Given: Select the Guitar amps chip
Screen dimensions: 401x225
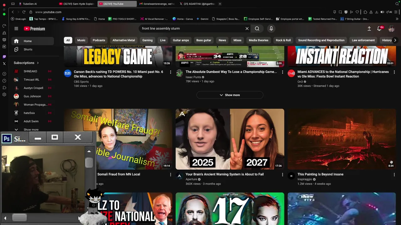Looking at the screenshot, I should click(181, 40).
